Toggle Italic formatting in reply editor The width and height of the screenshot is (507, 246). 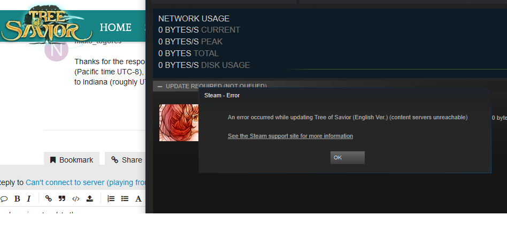(29, 199)
